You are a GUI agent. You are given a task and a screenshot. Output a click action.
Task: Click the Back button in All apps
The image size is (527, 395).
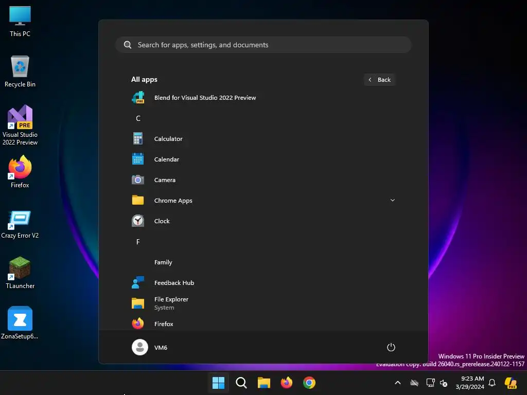pos(379,80)
